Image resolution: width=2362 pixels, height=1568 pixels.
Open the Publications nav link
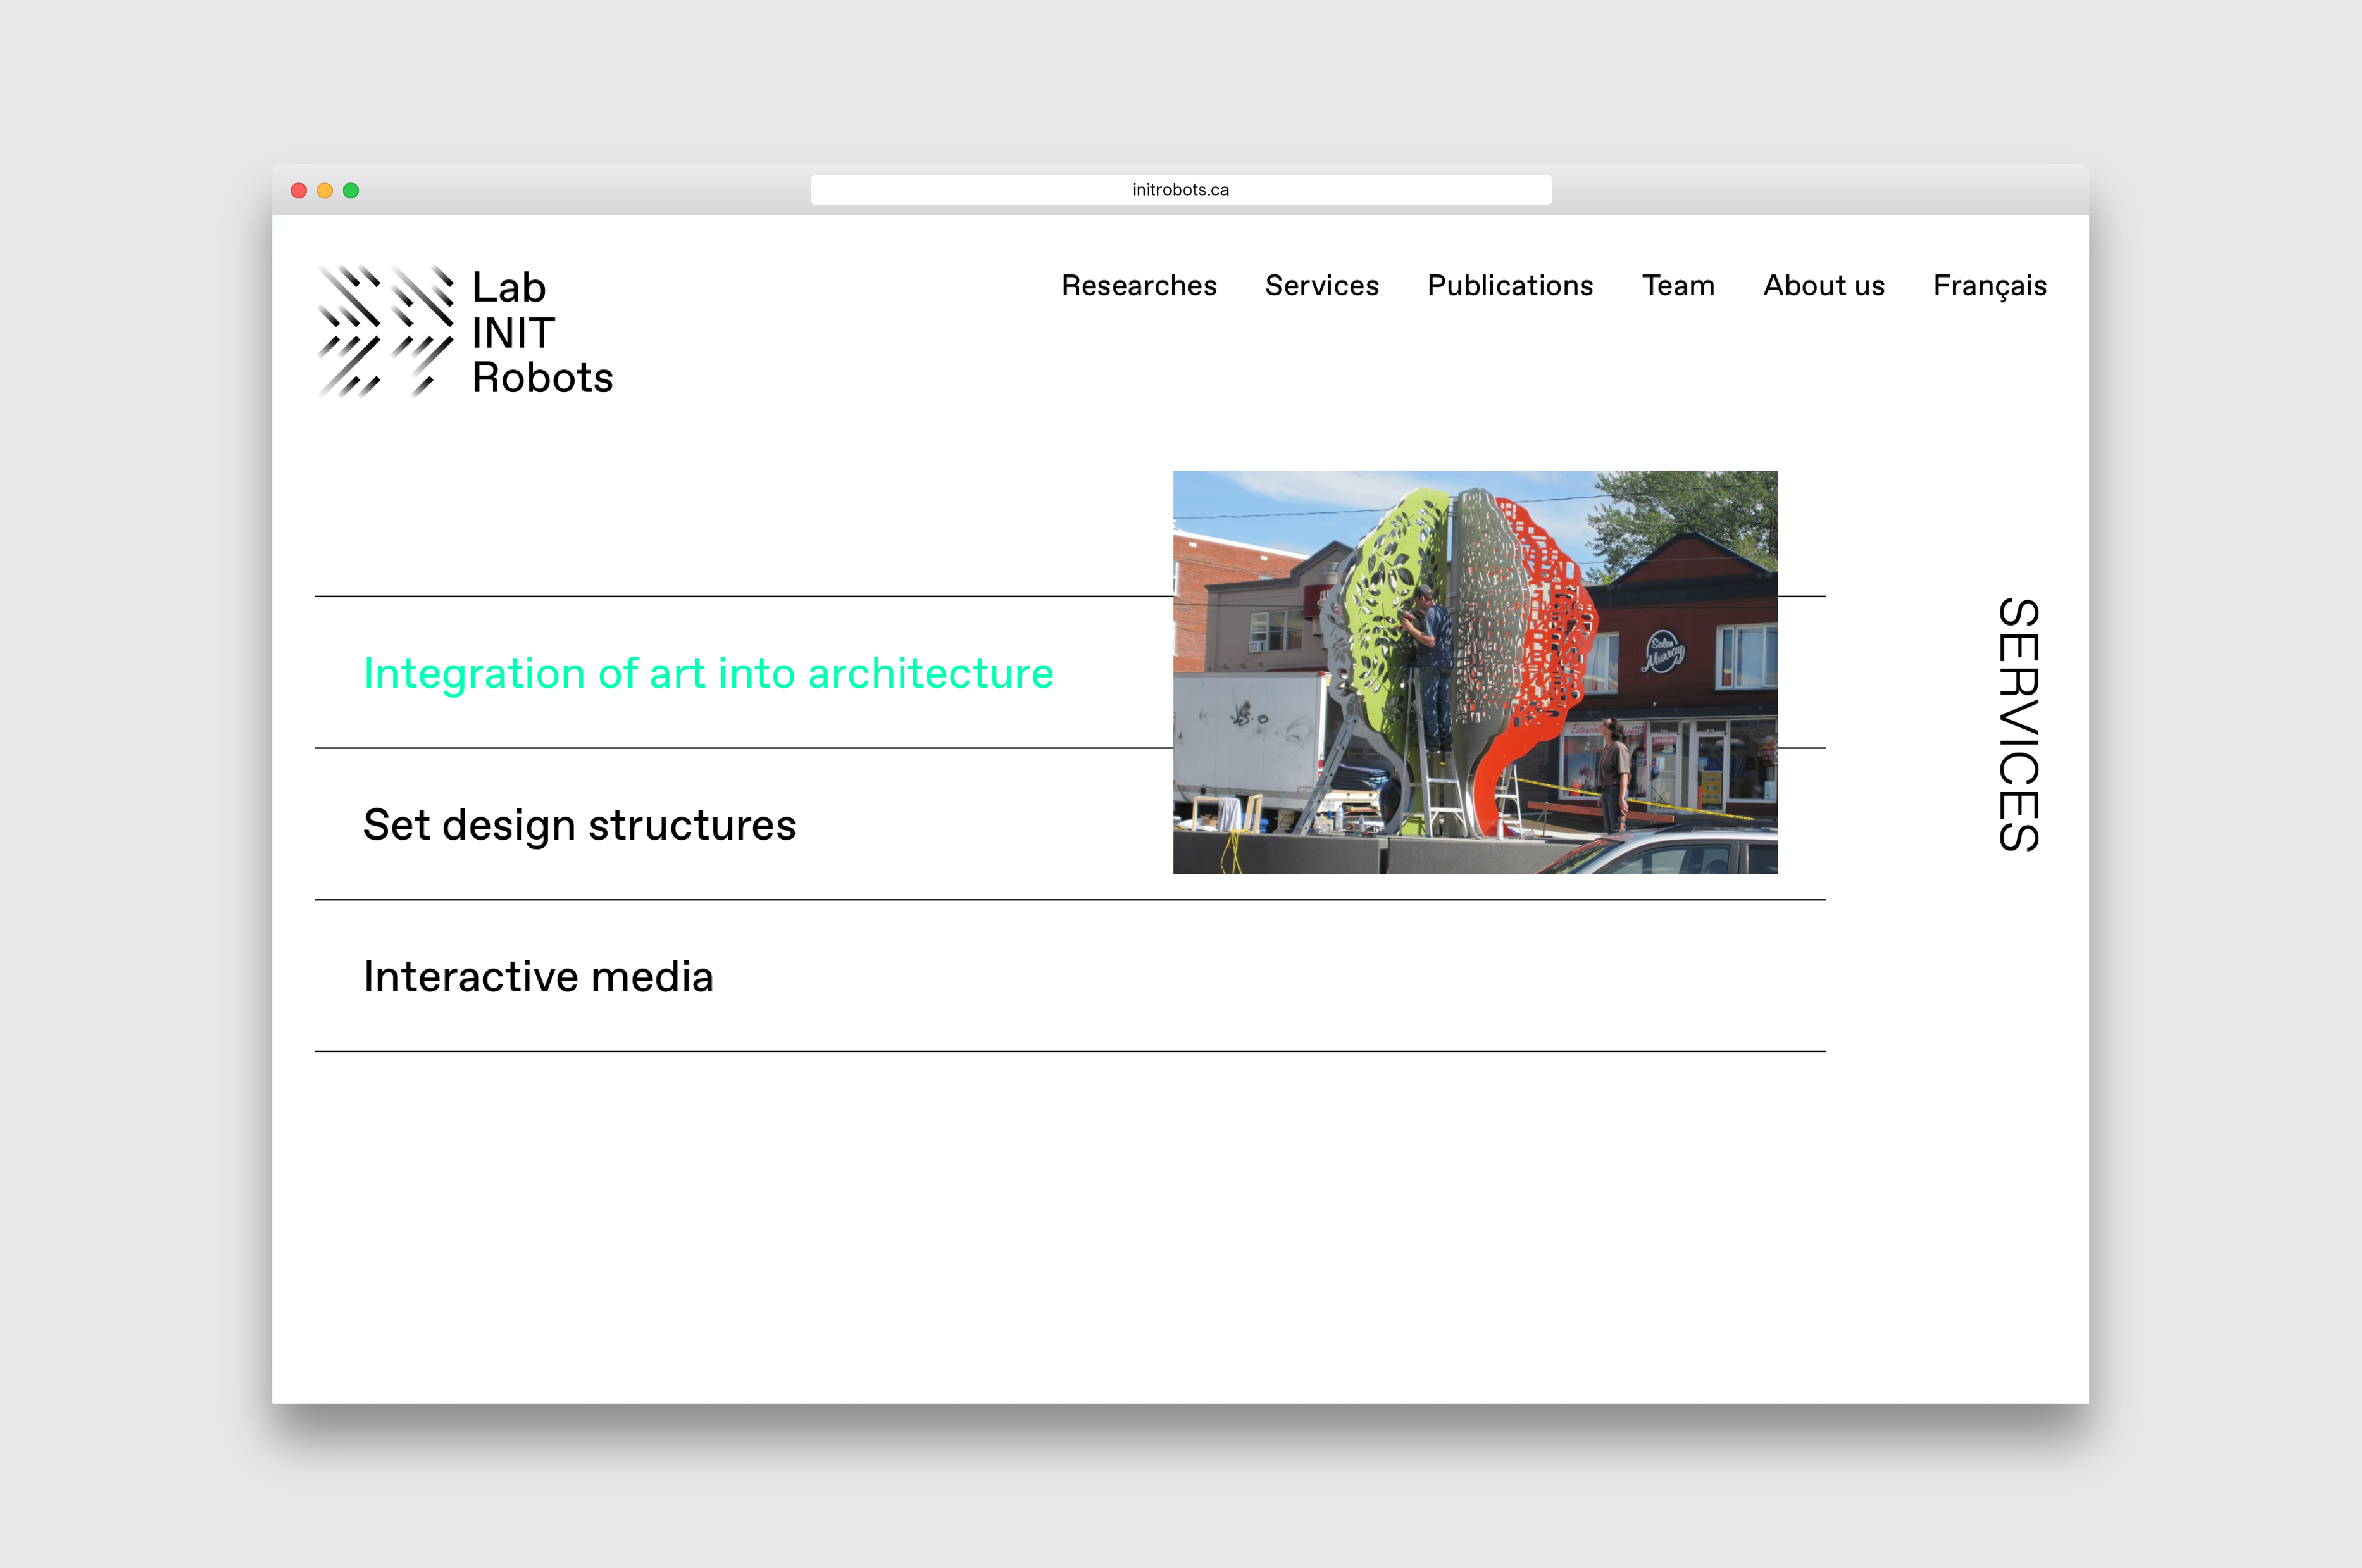1510,286
